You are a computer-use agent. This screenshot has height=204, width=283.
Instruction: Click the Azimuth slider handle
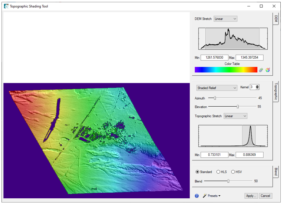point(215,98)
